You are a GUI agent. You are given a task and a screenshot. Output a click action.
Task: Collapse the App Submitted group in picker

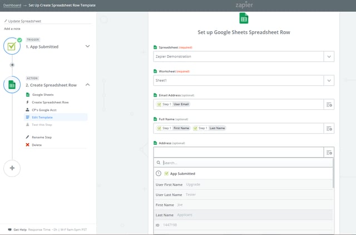pos(244,174)
